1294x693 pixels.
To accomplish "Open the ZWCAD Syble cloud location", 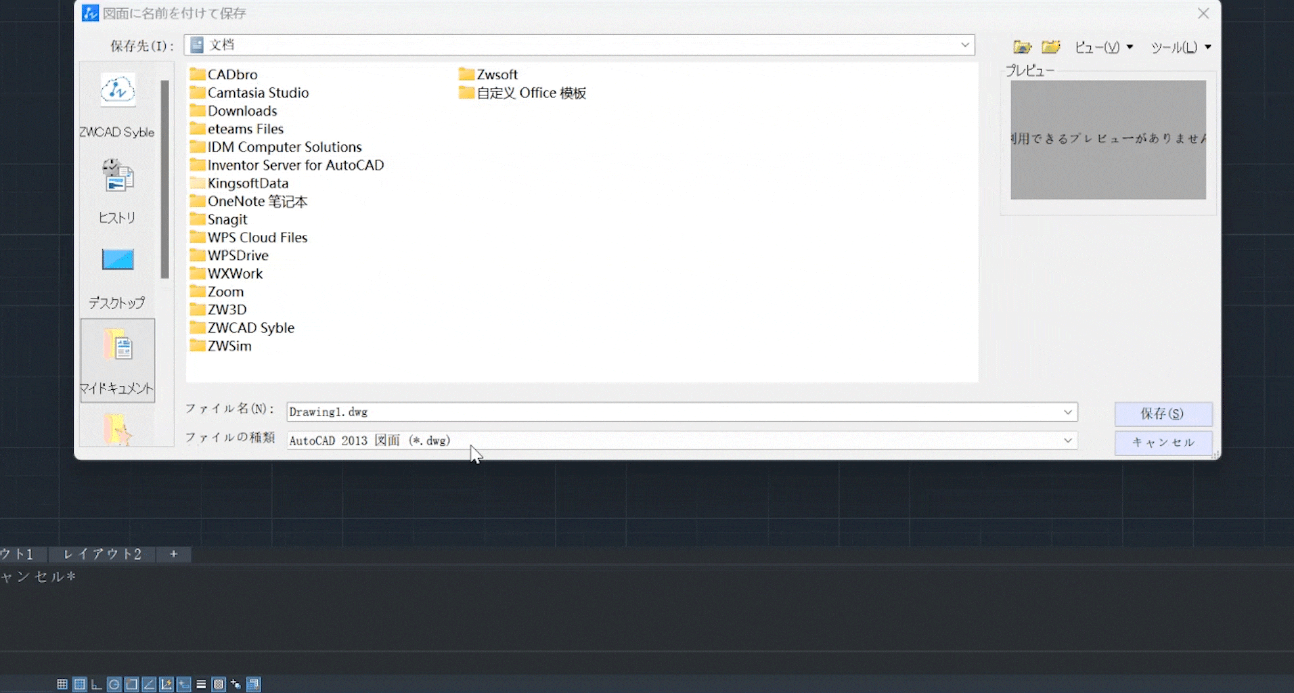I will (117, 105).
